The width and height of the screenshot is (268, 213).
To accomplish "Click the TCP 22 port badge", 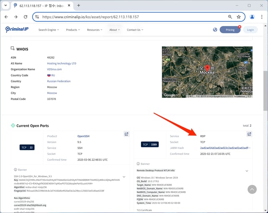I will coord(27,147).
